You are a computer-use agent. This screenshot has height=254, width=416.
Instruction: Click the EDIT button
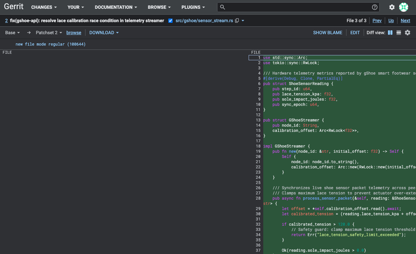355,33
